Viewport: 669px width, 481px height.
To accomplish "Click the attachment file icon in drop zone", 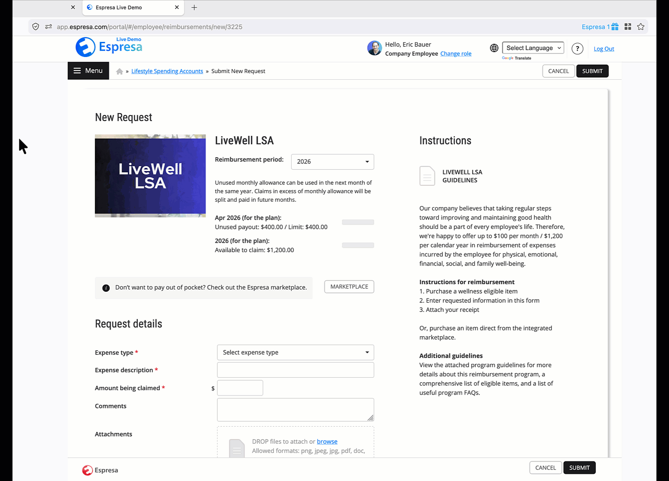I will tap(237, 448).
